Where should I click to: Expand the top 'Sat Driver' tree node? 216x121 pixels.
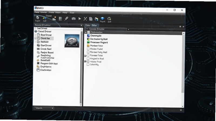tap(36, 28)
